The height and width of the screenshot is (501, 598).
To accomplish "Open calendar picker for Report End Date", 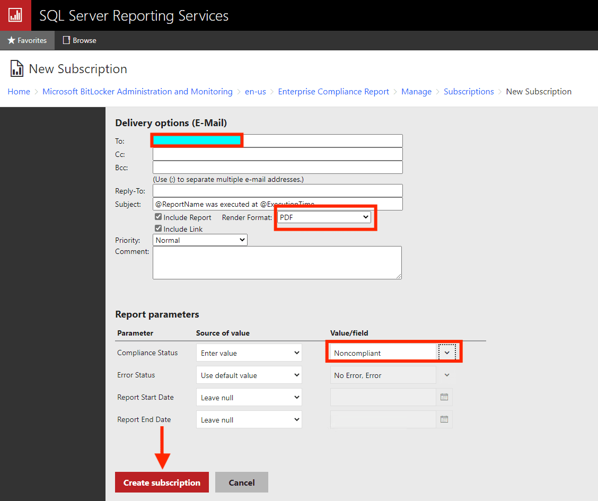I will point(444,419).
